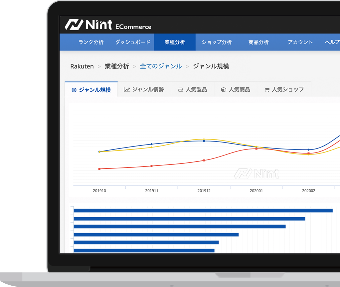This screenshot has height=287, width=340.
Task: Click the red data point at 201912
Action: pos(204,160)
